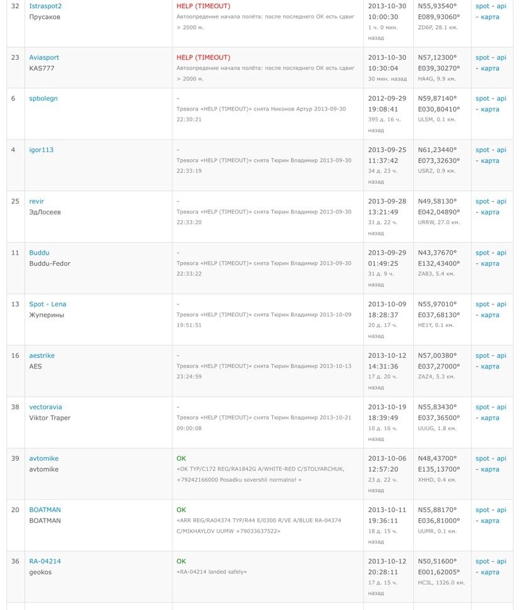
Task: Open the Istraspot2 tracker link
Action: click(x=45, y=6)
